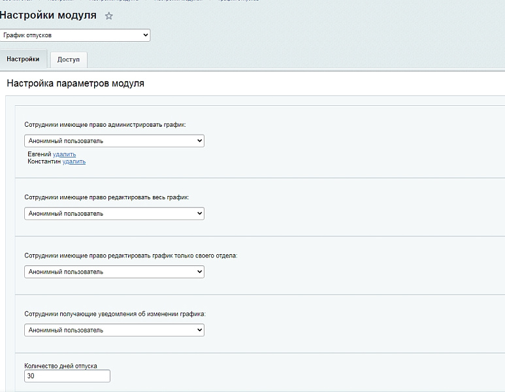Switch to the Настройки tab
Image resolution: width=505 pixels, height=392 pixels.
23,59
